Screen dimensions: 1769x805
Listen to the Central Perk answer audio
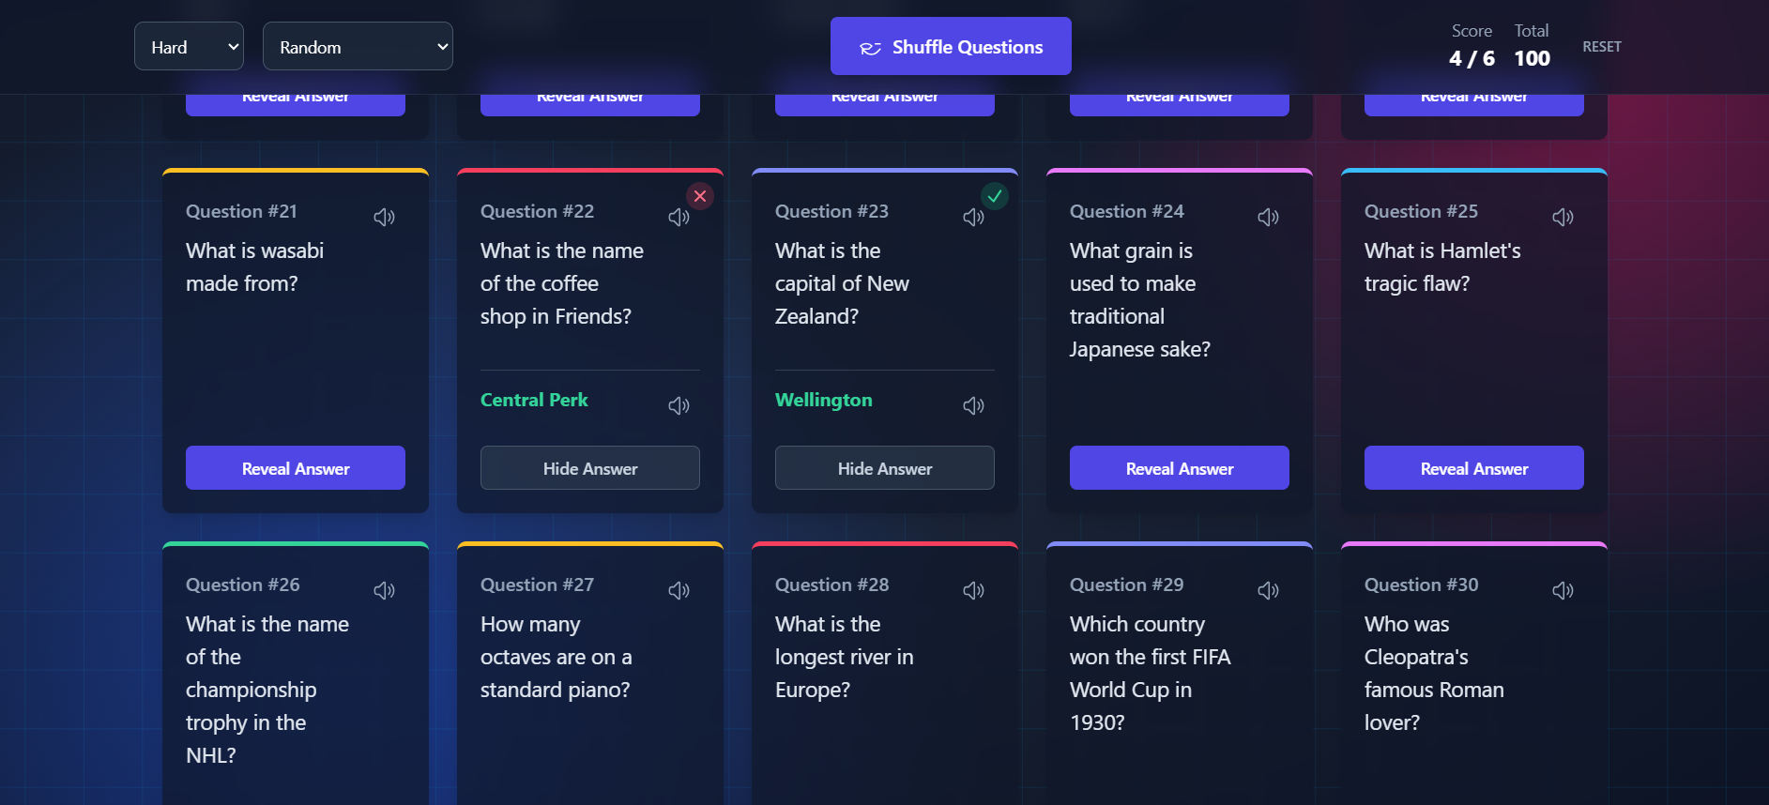point(679,405)
